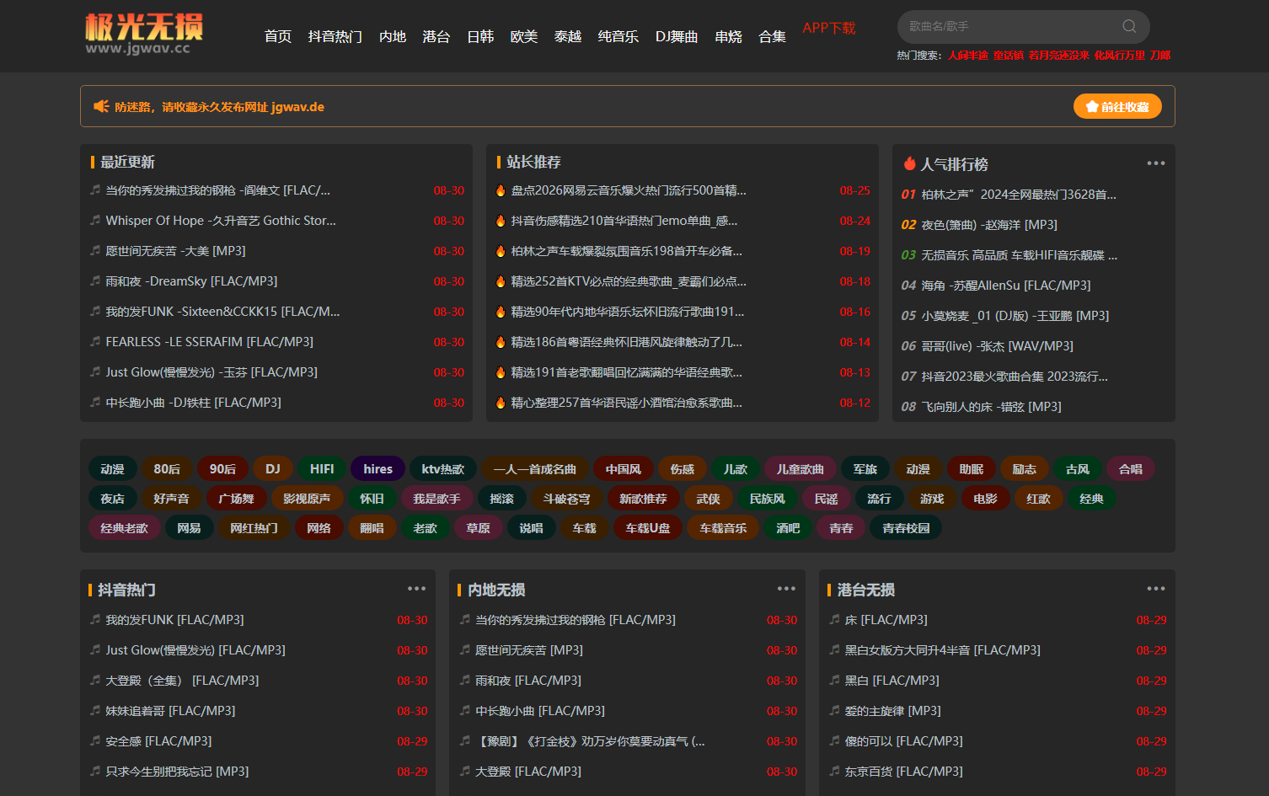The width and height of the screenshot is (1269, 796).
Task: Select the 儿童歌曲 tag
Action: click(x=800, y=468)
